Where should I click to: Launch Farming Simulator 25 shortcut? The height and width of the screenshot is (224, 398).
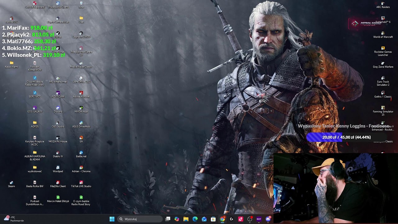[x=383, y=111]
